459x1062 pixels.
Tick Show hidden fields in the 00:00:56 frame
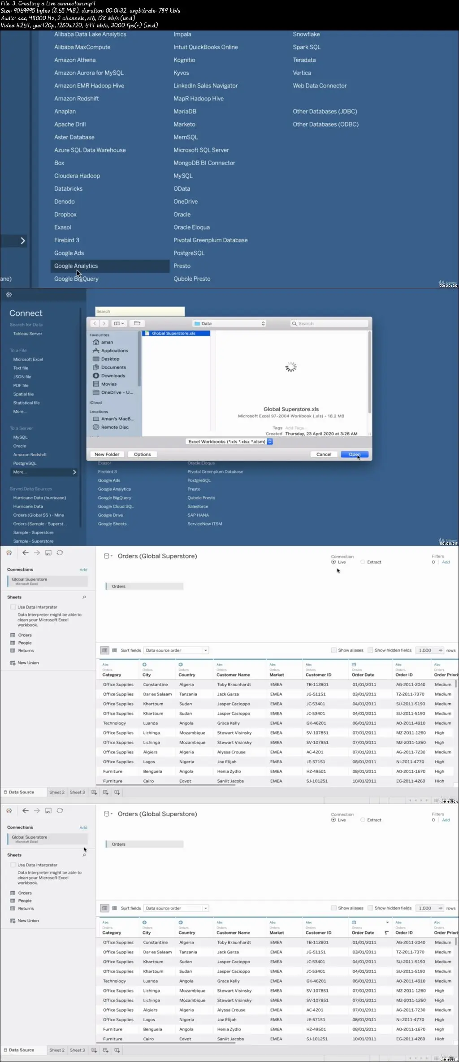click(370, 650)
